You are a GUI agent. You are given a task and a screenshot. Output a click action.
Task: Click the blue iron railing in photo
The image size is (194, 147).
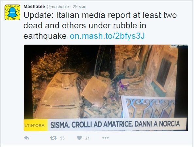pyautogui.click(x=148, y=107)
